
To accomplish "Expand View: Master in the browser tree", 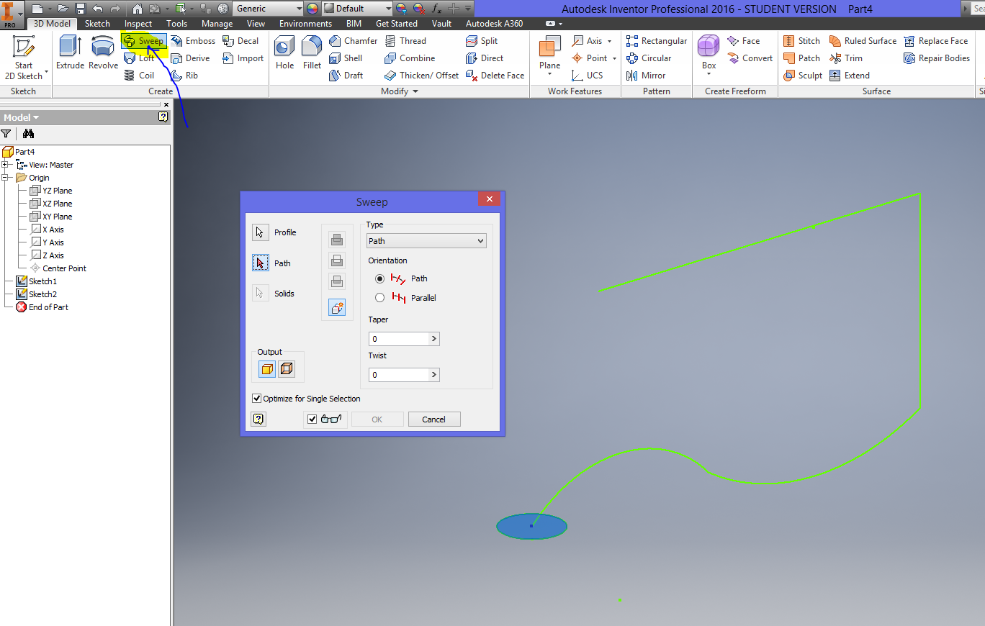I will pyautogui.click(x=5, y=164).
